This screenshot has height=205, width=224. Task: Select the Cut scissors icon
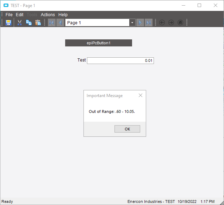click(x=19, y=23)
